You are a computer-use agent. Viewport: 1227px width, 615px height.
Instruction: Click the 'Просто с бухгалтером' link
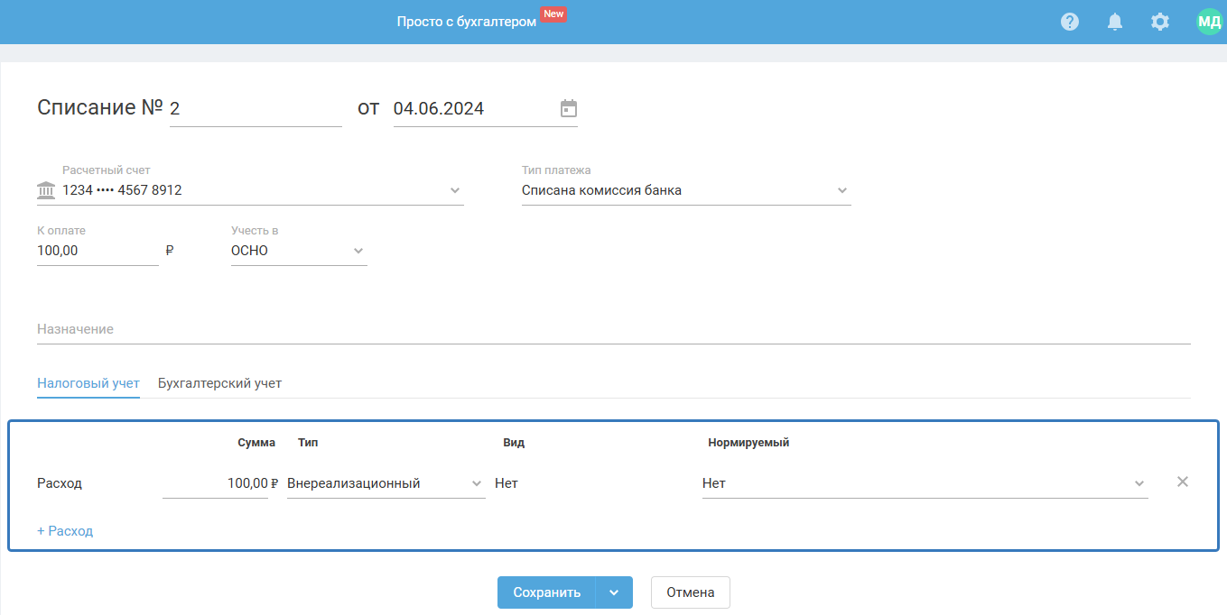(x=467, y=21)
